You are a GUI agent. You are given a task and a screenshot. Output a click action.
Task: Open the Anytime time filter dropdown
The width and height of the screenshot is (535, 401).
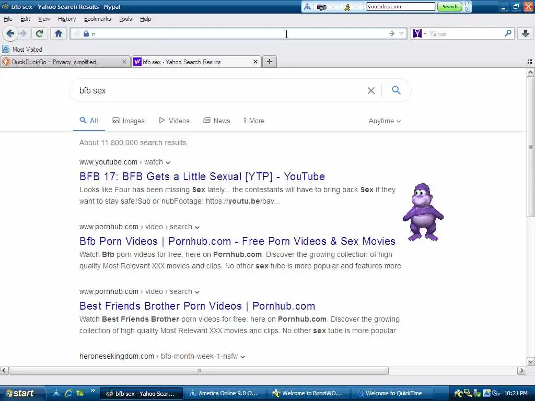385,121
